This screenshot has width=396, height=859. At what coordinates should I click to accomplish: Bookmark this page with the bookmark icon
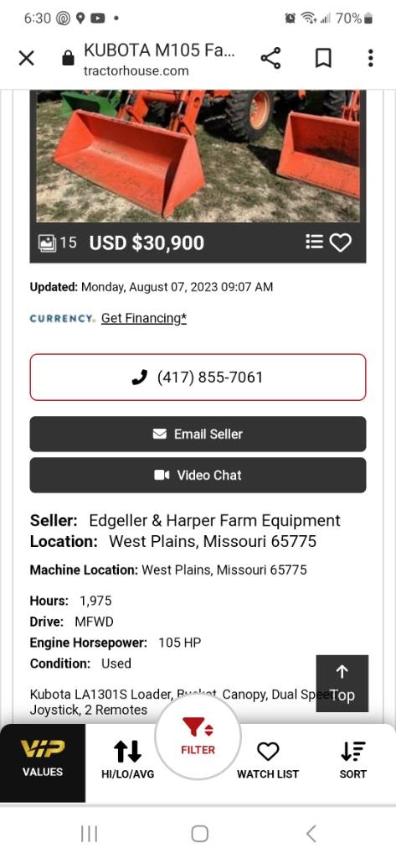pyautogui.click(x=323, y=58)
